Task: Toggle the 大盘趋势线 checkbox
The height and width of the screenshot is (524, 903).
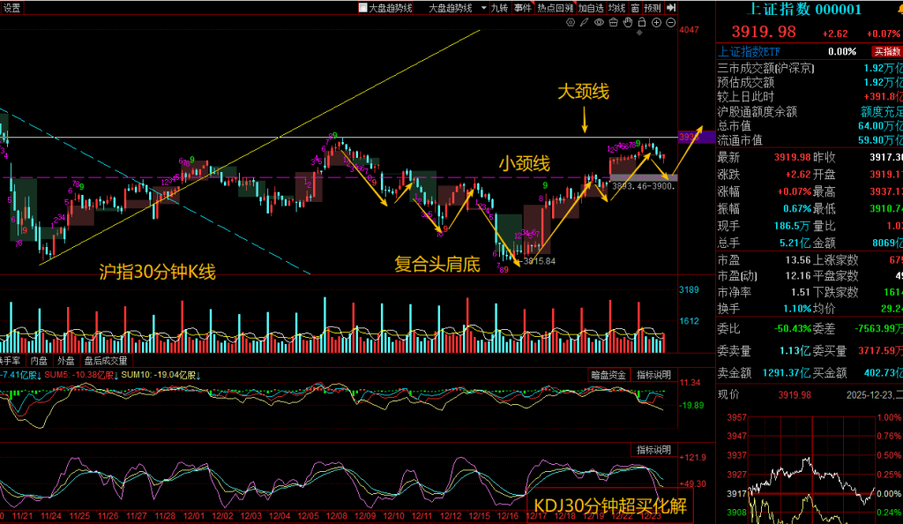Action: pyautogui.click(x=362, y=8)
